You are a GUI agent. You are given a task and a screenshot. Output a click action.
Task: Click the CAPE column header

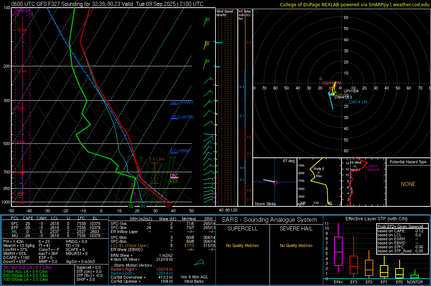28,218
